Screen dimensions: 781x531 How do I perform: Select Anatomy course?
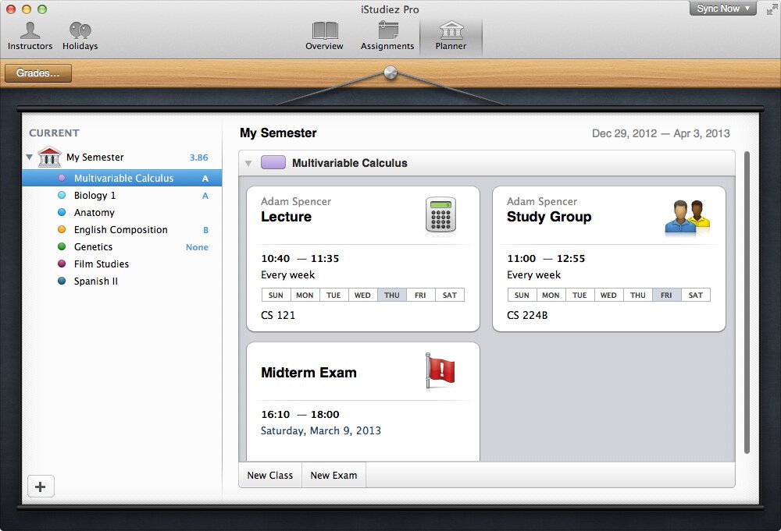pos(122,212)
